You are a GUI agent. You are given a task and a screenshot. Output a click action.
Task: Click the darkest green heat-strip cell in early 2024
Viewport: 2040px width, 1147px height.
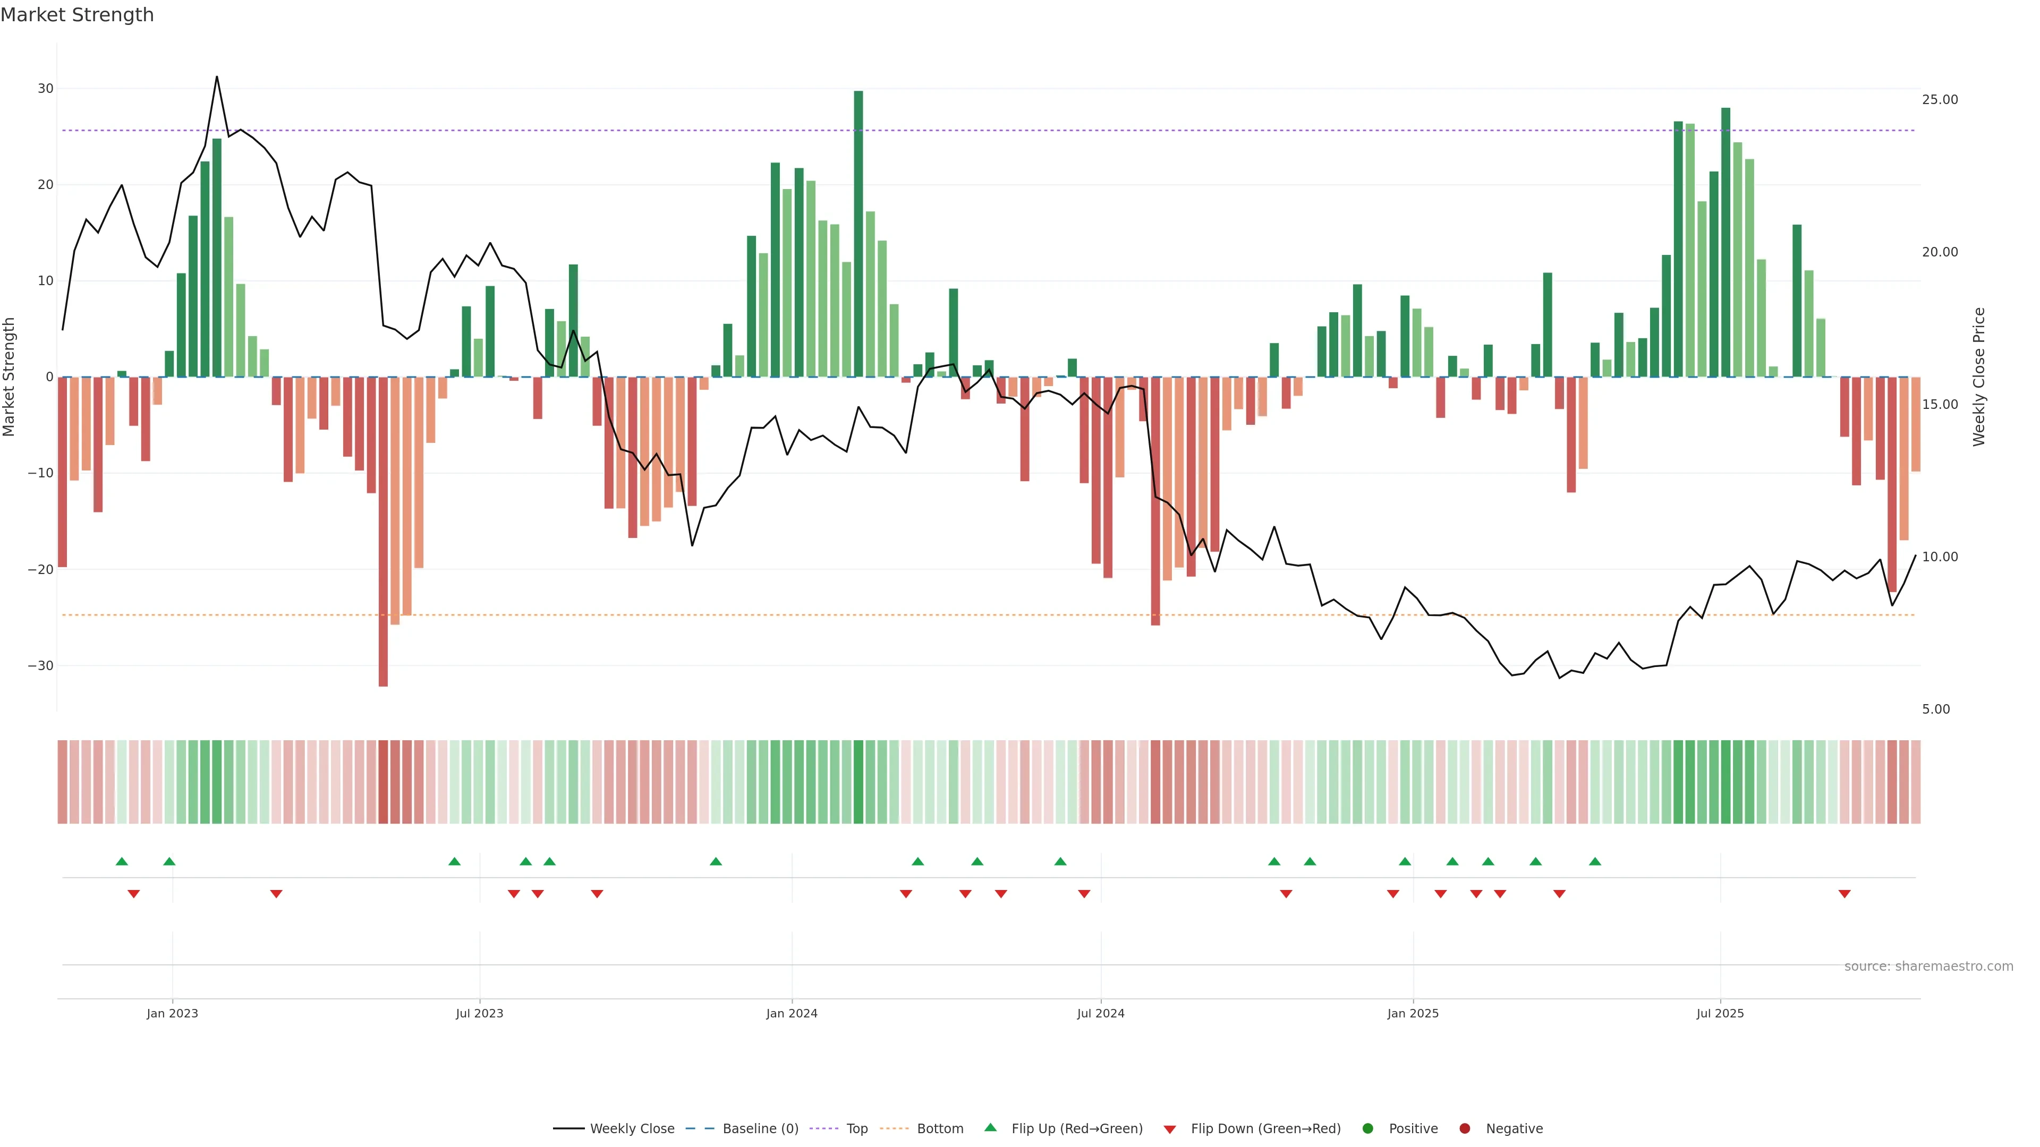pyautogui.click(x=858, y=782)
